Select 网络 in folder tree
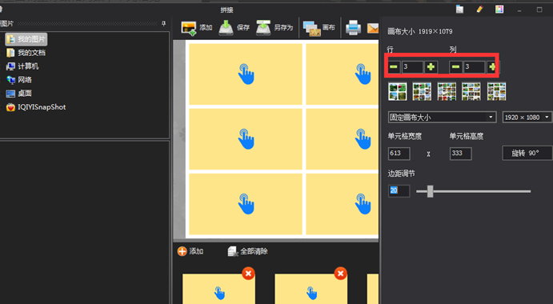Viewport: 553px width, 304px height. pos(19,80)
